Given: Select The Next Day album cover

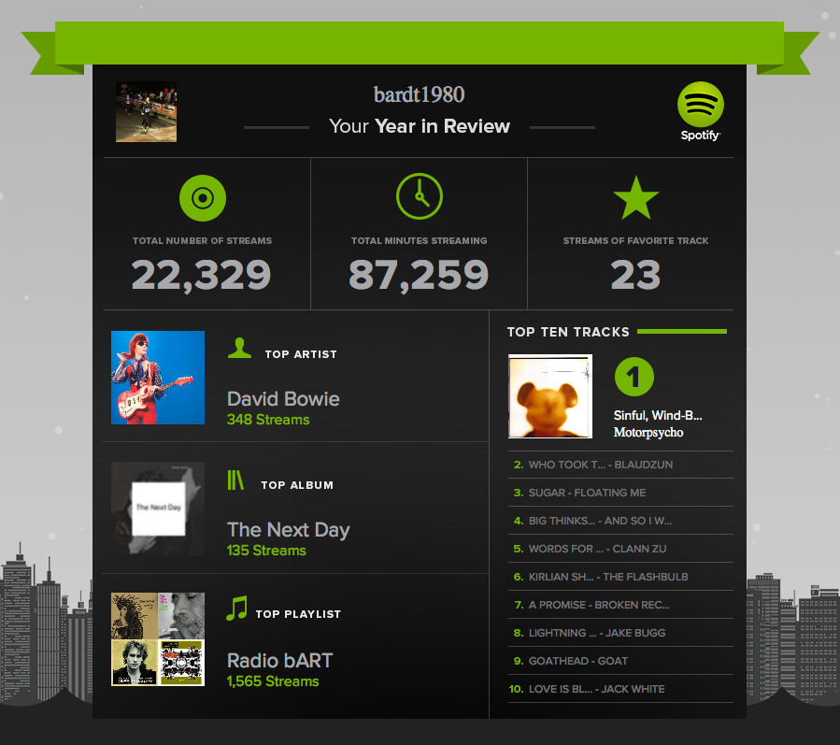Looking at the screenshot, I should (x=157, y=509).
